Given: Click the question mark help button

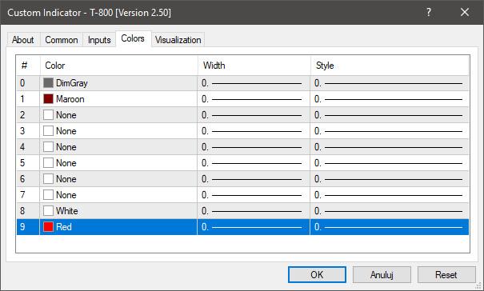Looking at the screenshot, I should 429,12.
